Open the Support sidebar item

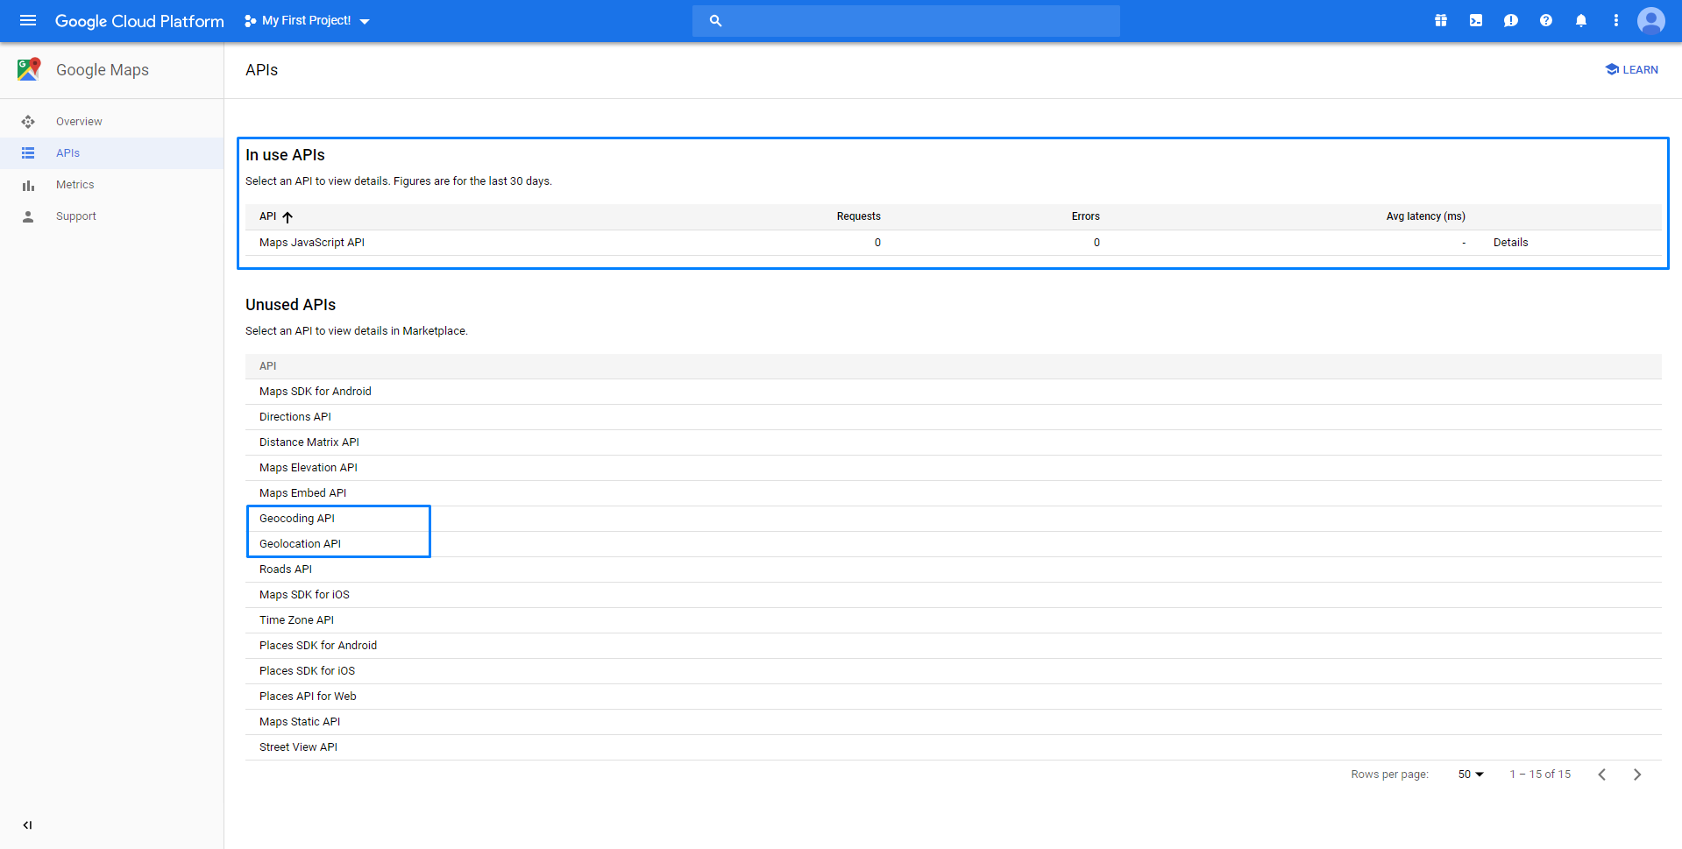click(111, 216)
